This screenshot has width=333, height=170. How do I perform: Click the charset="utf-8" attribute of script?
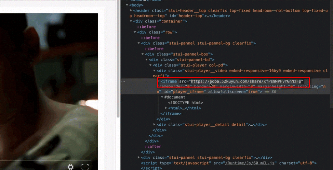click(x=297, y=163)
